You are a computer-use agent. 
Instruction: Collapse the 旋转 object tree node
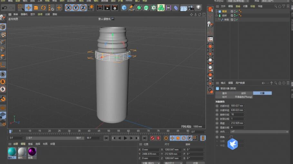click(216, 15)
